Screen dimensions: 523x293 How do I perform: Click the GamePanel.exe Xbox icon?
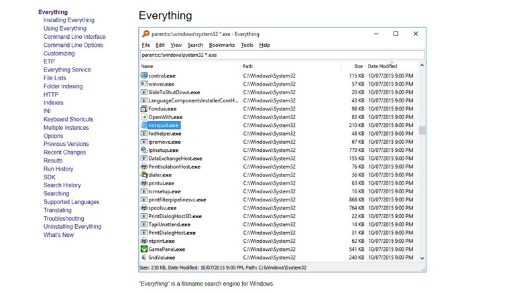click(143, 249)
